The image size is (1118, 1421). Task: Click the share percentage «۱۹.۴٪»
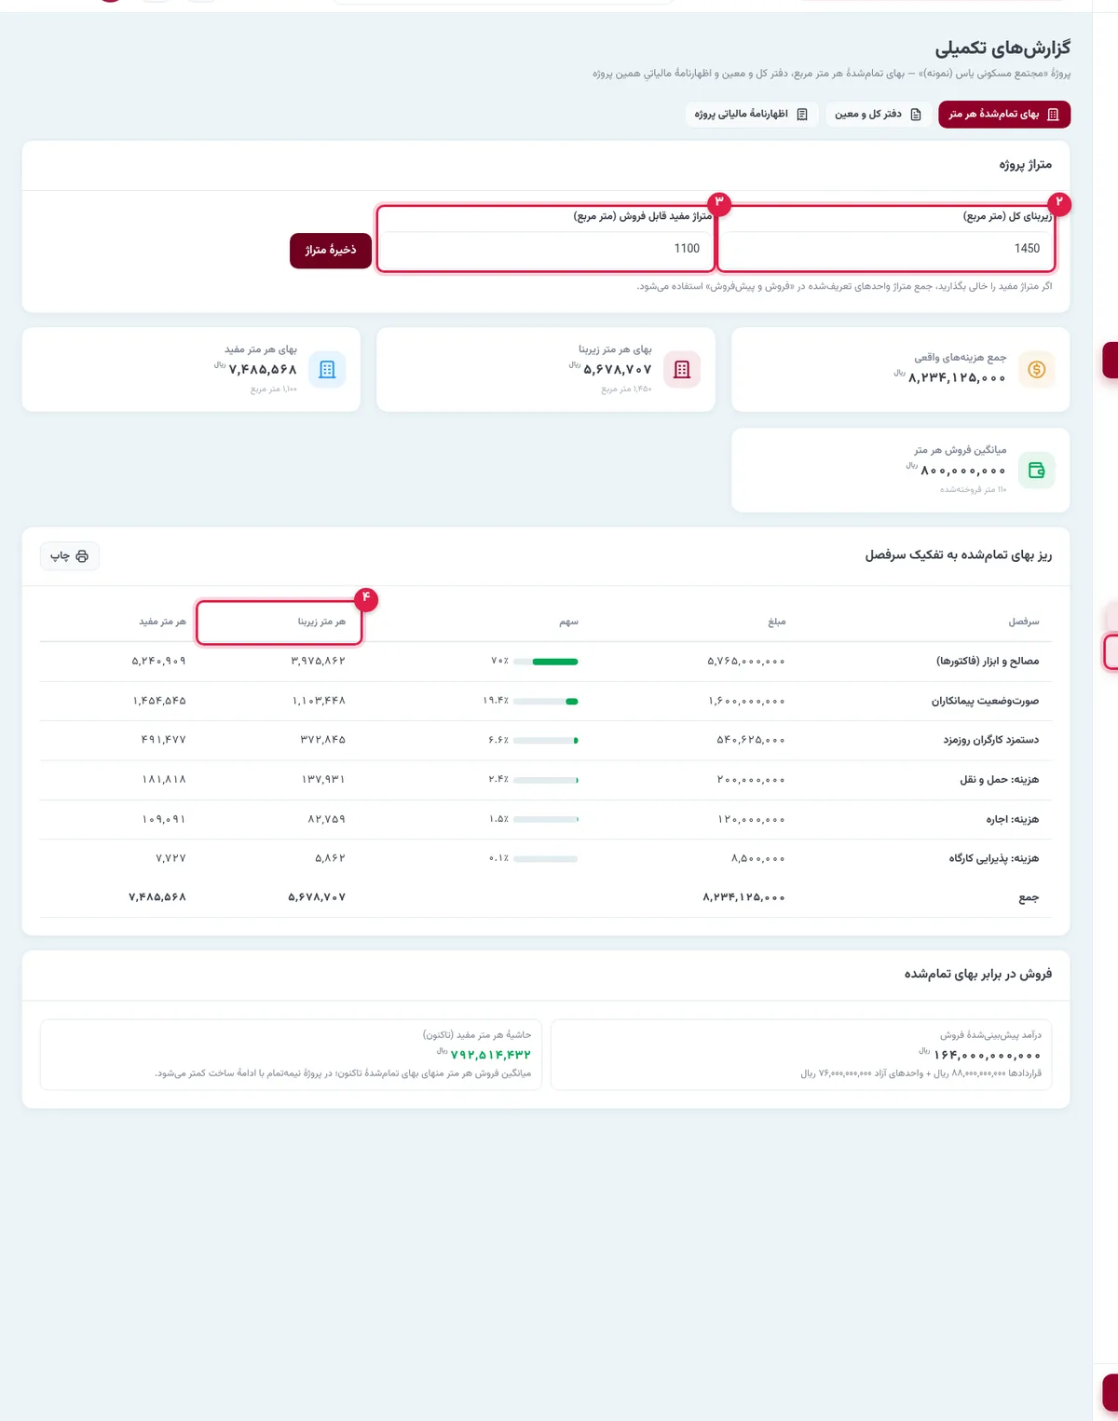click(x=496, y=701)
